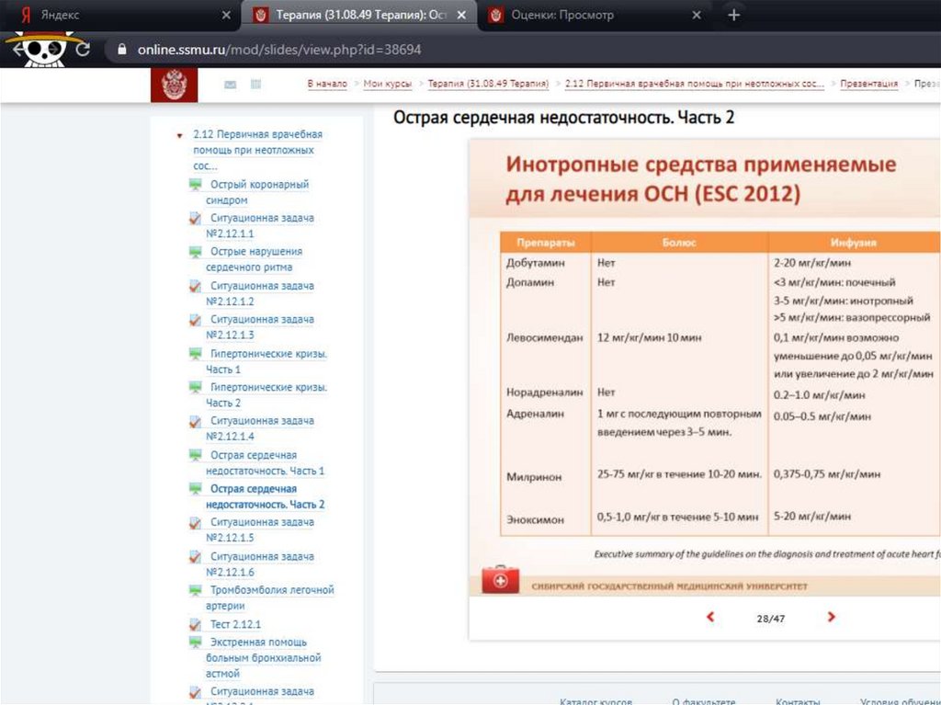Click the university crest logo in header

(x=174, y=85)
